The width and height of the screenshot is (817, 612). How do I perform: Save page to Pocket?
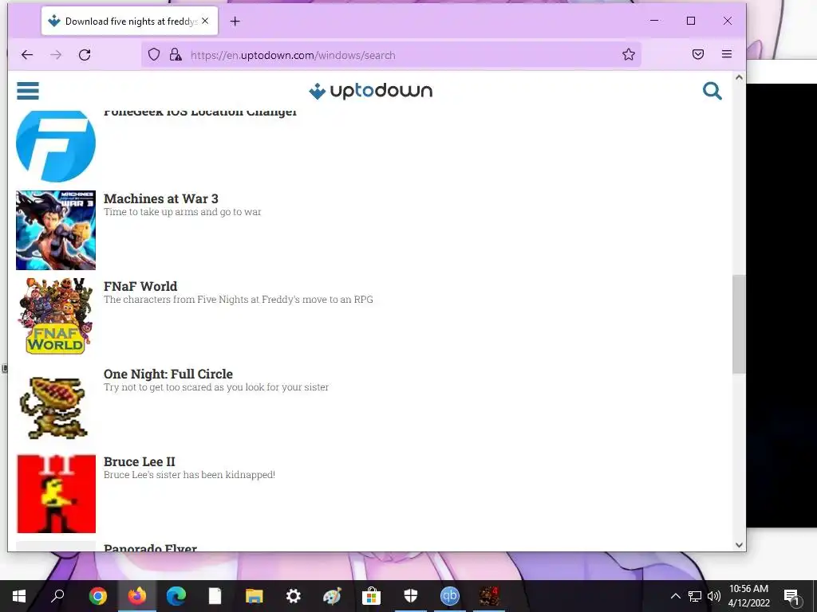tap(697, 54)
